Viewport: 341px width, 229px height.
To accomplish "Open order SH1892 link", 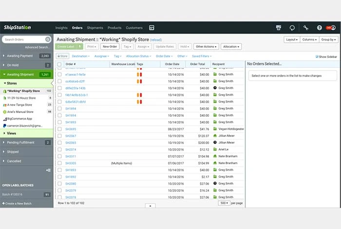I will click(71, 177).
